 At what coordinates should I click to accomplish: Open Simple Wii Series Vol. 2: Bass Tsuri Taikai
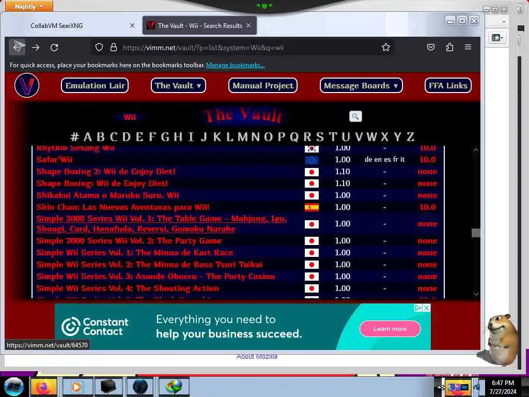click(x=149, y=264)
